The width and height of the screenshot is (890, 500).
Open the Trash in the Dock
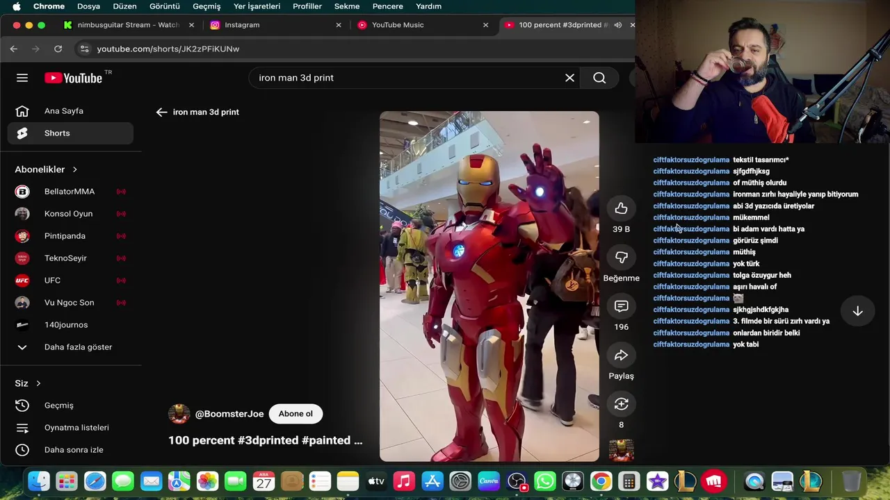(851, 481)
